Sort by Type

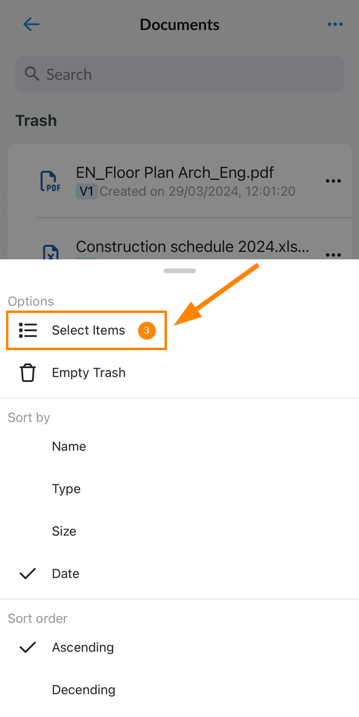pos(66,489)
